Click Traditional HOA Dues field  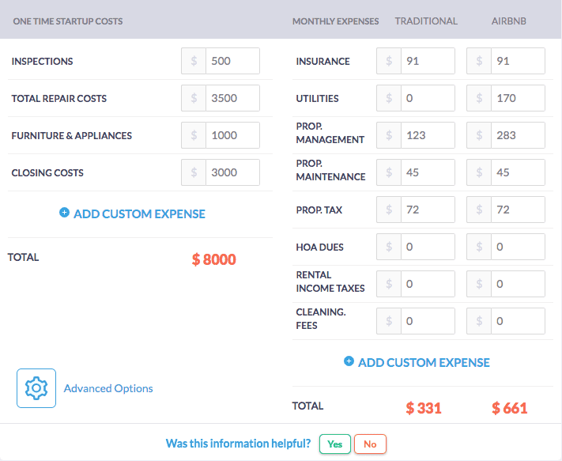[x=427, y=247]
